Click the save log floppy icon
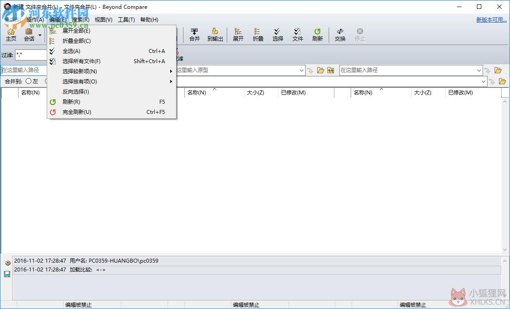Image resolution: width=510 pixels, height=309 pixels. pyautogui.click(x=7, y=275)
